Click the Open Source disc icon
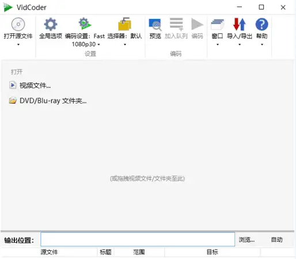296x259 pixels. pos(18,24)
